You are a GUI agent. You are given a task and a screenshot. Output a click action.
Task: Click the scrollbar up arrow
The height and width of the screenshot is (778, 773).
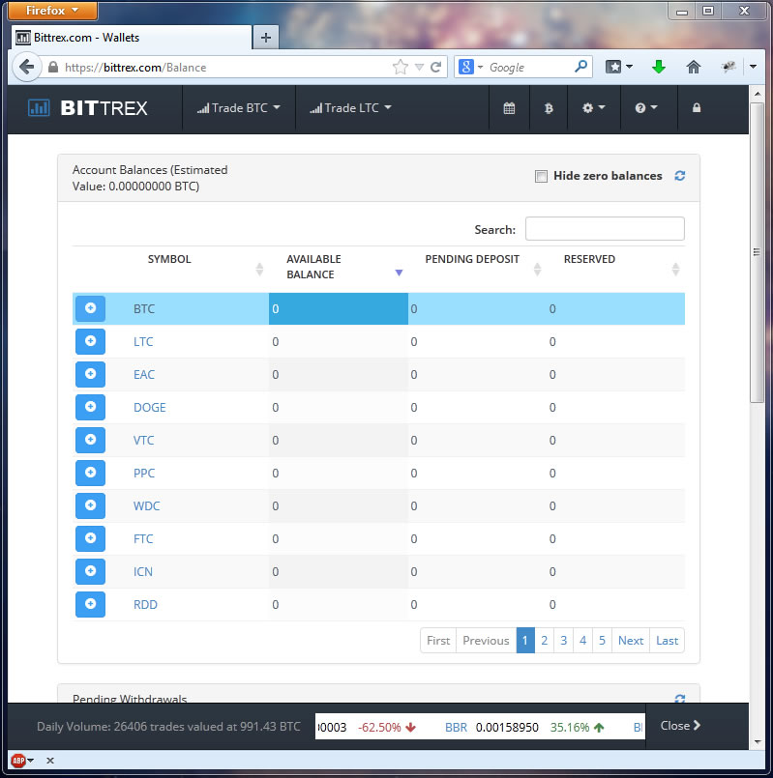coord(758,94)
